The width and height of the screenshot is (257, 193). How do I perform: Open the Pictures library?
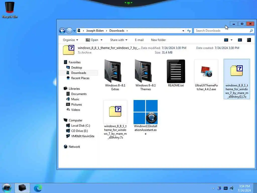(x=76, y=104)
